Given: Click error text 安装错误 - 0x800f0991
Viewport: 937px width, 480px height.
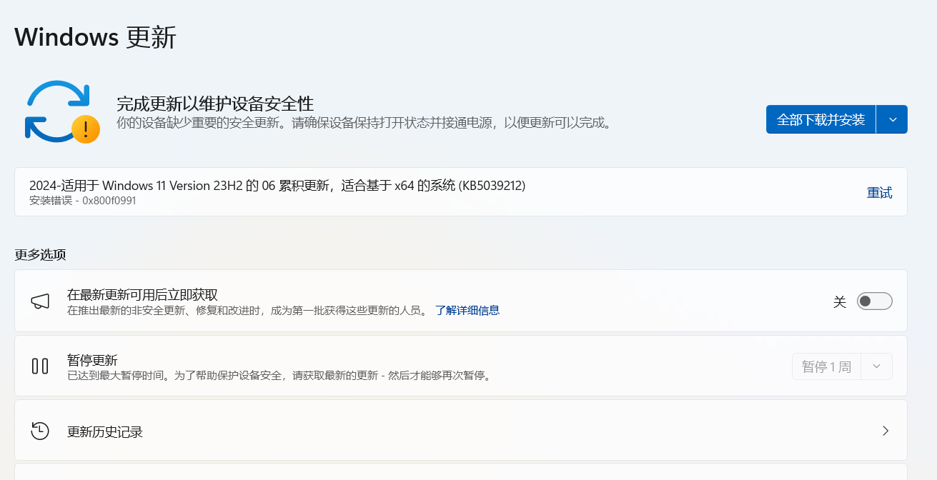Looking at the screenshot, I should click(x=83, y=201).
